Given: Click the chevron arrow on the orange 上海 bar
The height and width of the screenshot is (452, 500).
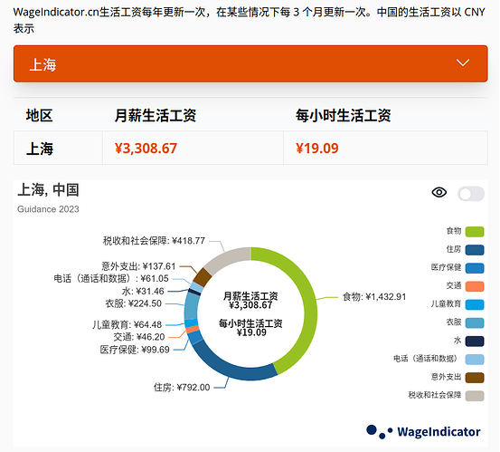Looking at the screenshot, I should [462, 63].
